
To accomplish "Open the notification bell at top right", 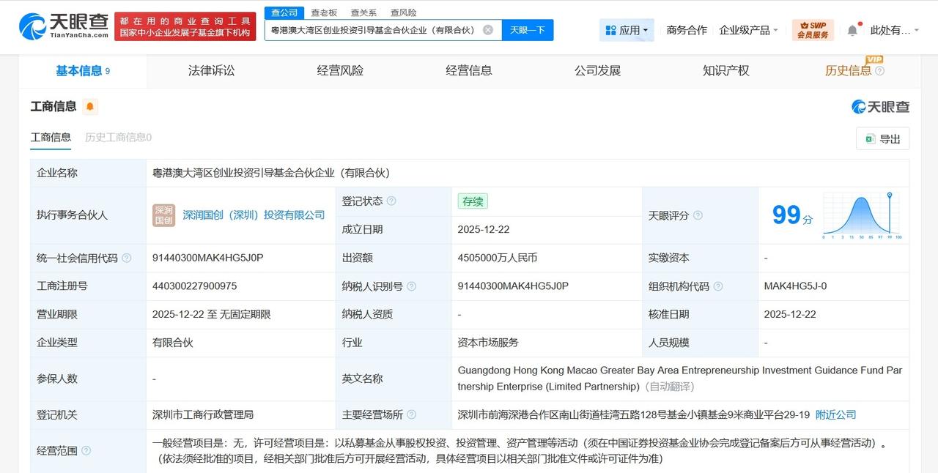I will pyautogui.click(x=852, y=29).
